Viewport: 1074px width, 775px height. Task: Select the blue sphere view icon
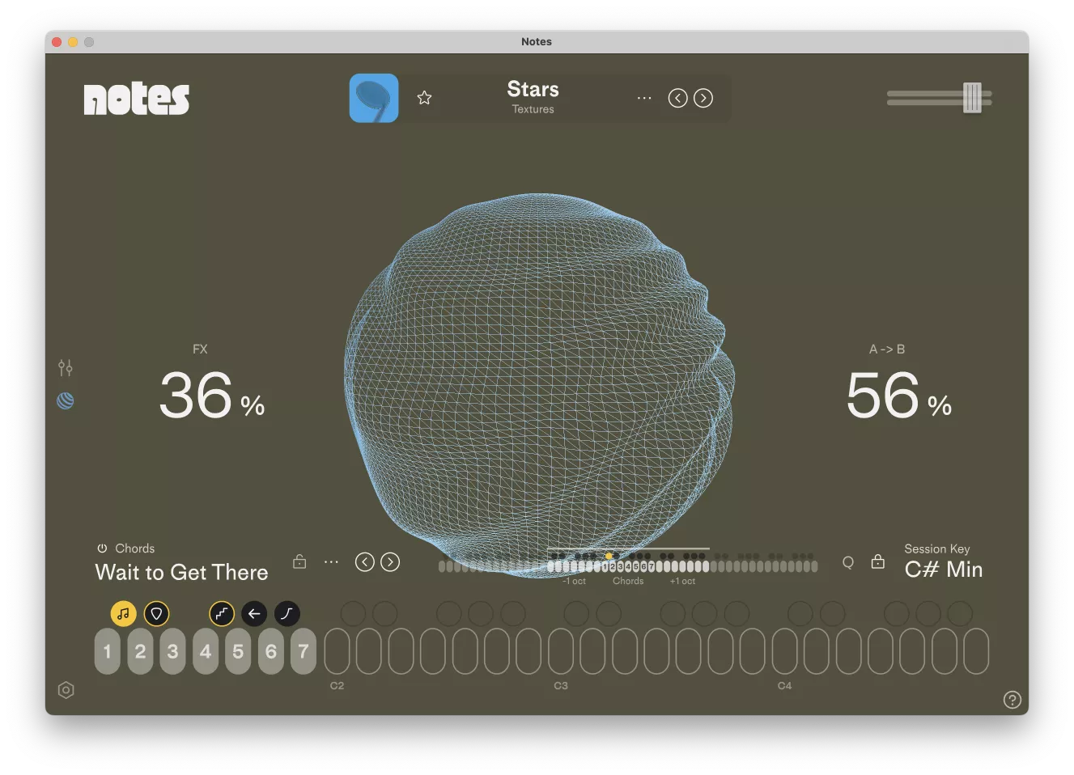click(66, 400)
